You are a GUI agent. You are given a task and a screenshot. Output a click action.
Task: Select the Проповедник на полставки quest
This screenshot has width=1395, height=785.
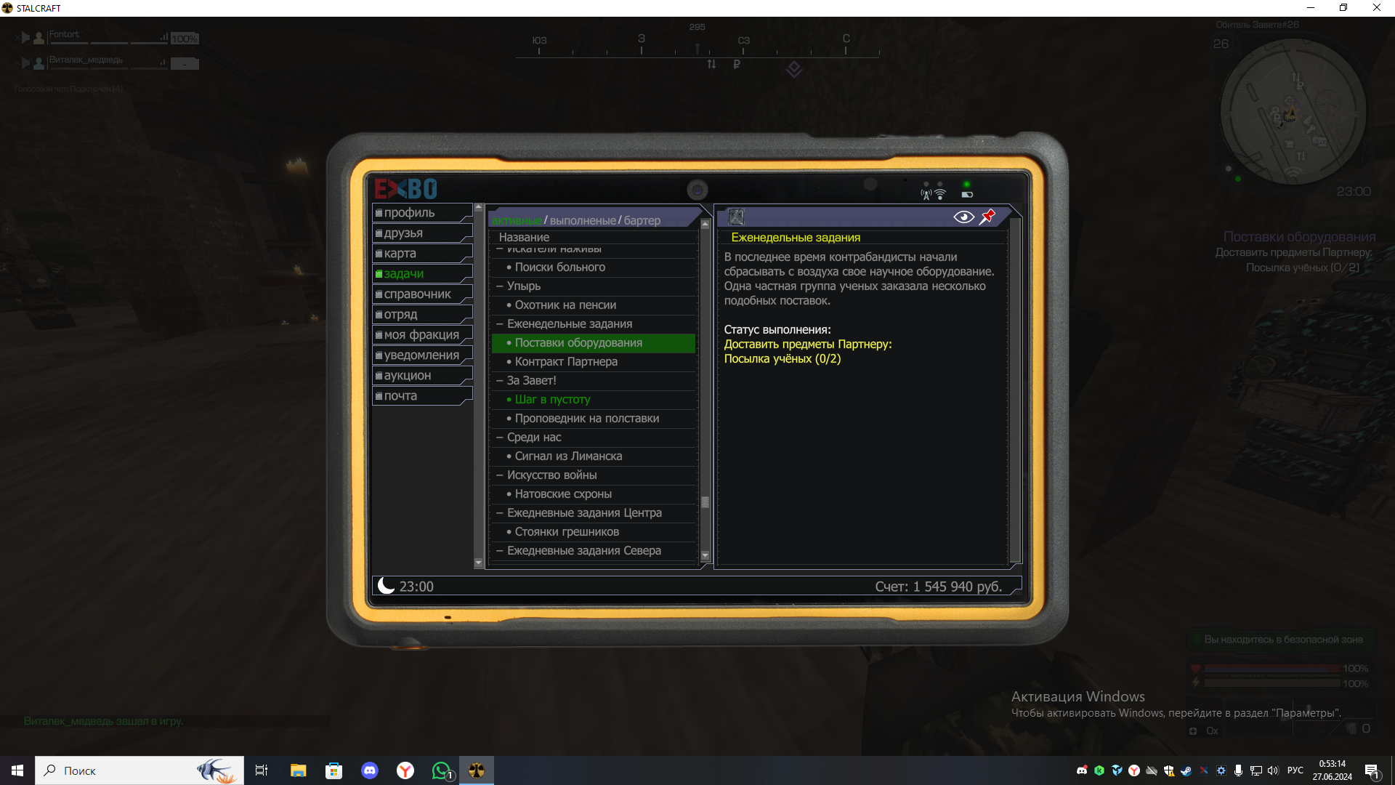pos(594,419)
